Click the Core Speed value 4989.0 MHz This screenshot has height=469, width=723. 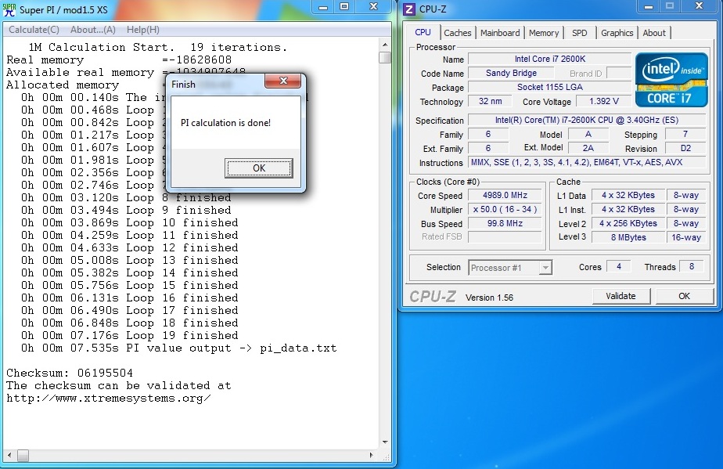click(505, 195)
